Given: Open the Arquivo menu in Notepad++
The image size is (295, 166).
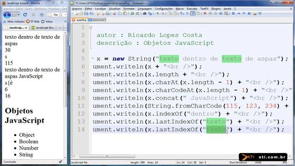Looking at the screenshot, I should (x=77, y=9).
